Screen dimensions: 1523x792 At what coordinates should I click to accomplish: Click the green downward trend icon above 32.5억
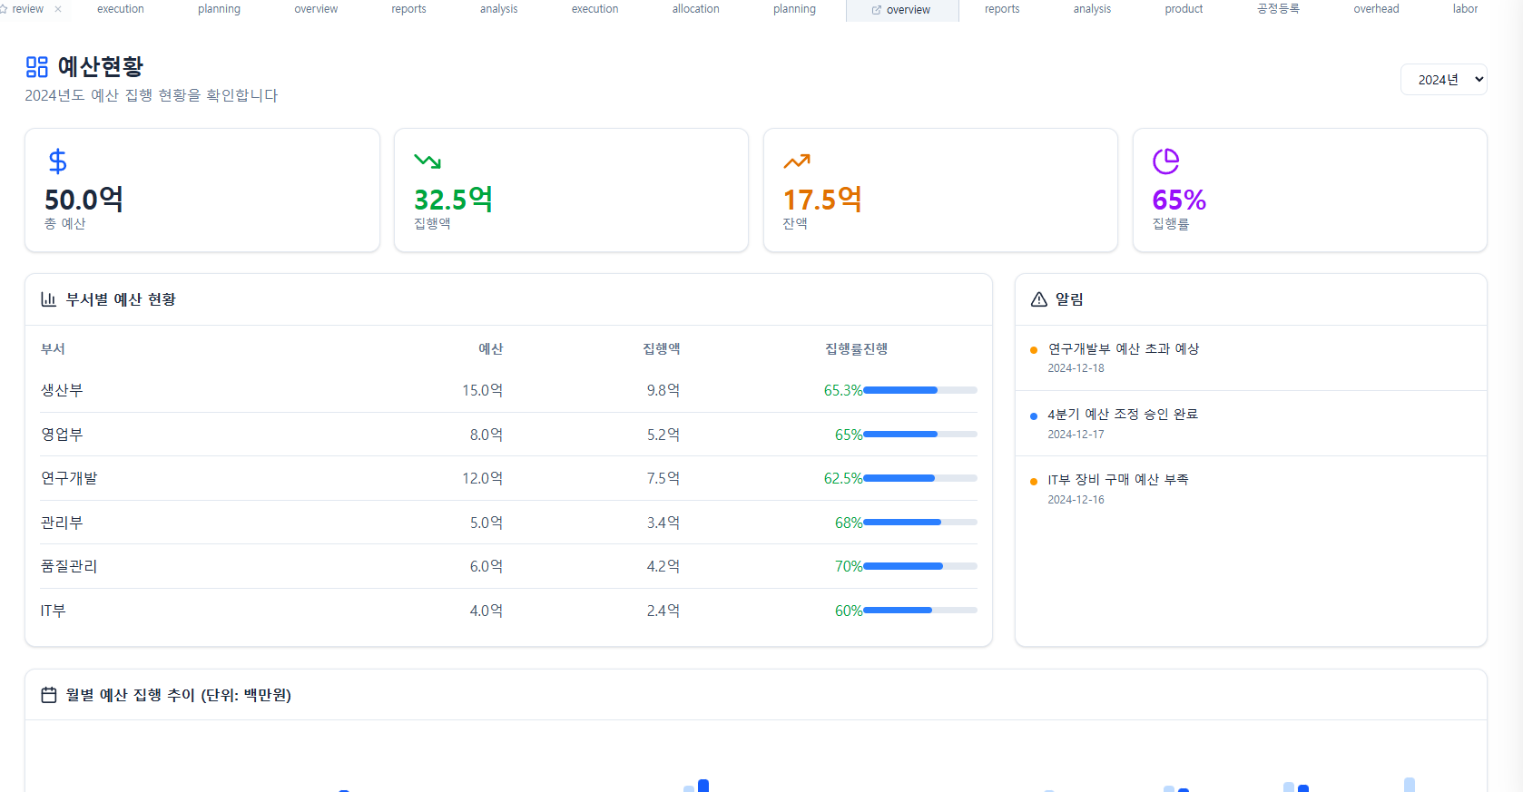(x=427, y=161)
